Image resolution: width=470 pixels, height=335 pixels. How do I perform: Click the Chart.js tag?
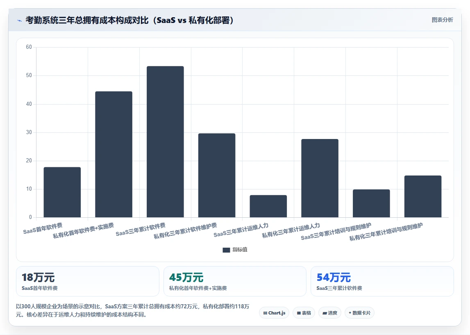point(274,313)
